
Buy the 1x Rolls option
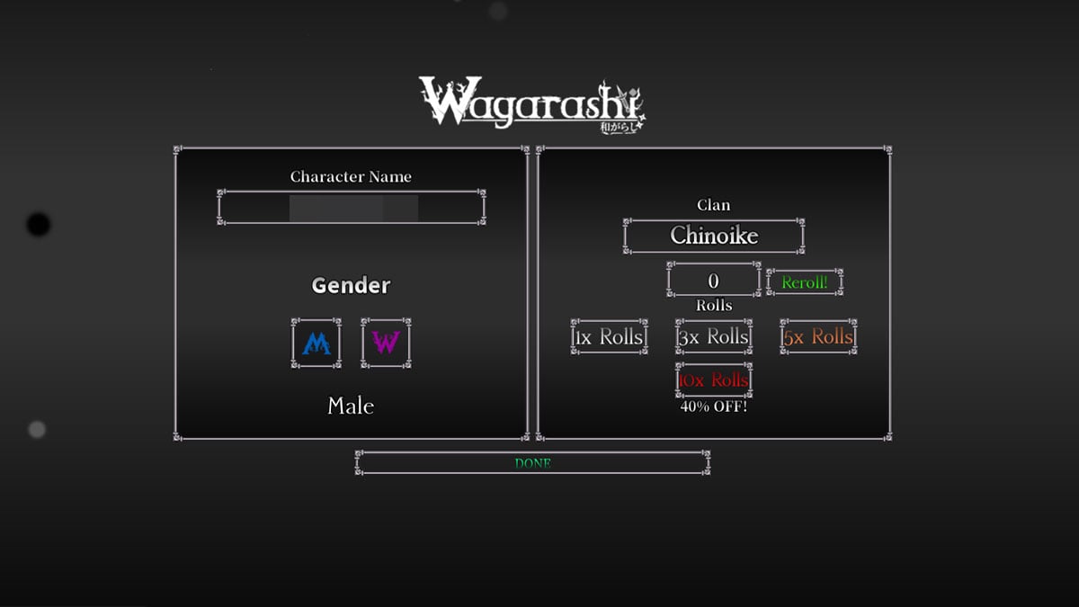click(610, 336)
